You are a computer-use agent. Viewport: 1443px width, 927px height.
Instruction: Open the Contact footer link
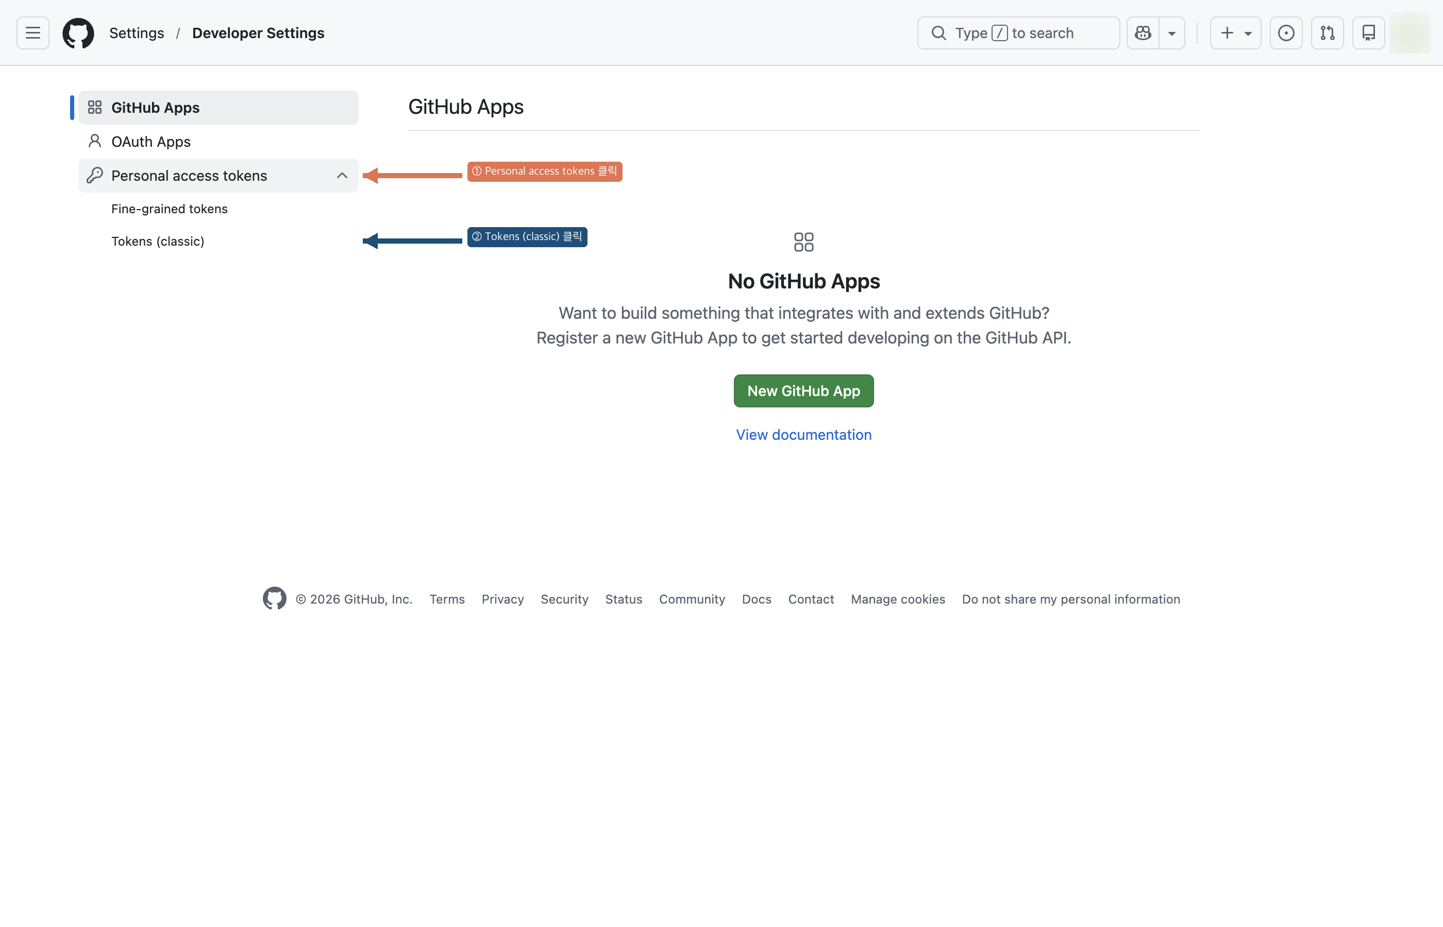tap(811, 599)
